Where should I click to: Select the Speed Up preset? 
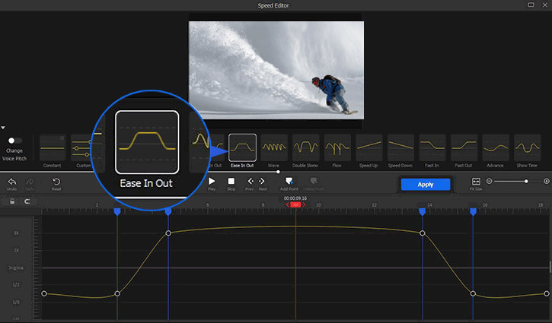coord(369,147)
